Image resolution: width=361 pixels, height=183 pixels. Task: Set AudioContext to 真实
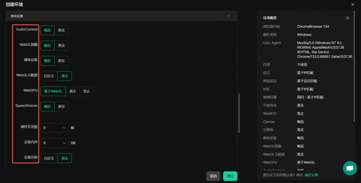[61, 30]
